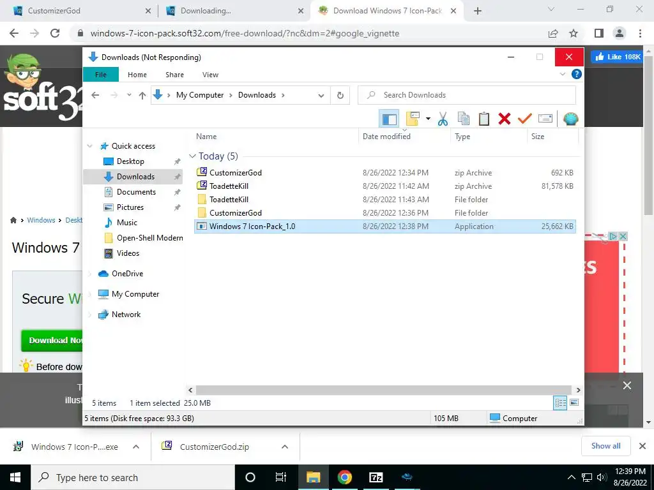Open the Chrome profile avatar
Image resolution: width=654 pixels, height=490 pixels.
point(620,33)
